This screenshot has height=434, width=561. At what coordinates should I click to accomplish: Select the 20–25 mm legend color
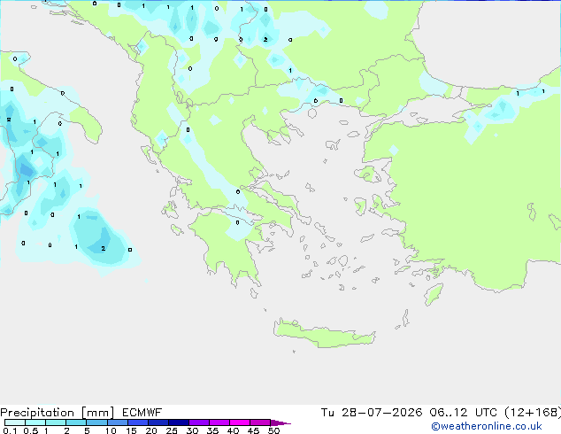(x=158, y=422)
